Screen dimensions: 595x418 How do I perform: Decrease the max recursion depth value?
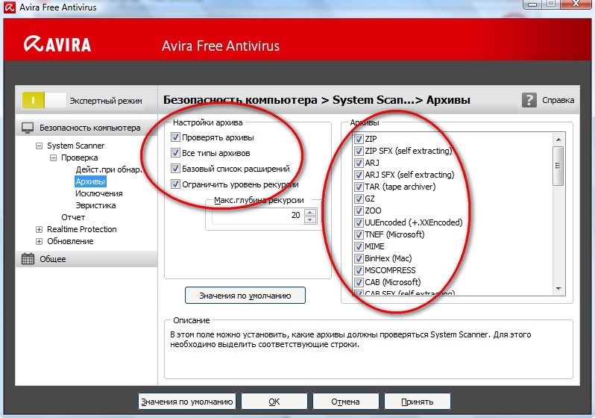(x=310, y=219)
